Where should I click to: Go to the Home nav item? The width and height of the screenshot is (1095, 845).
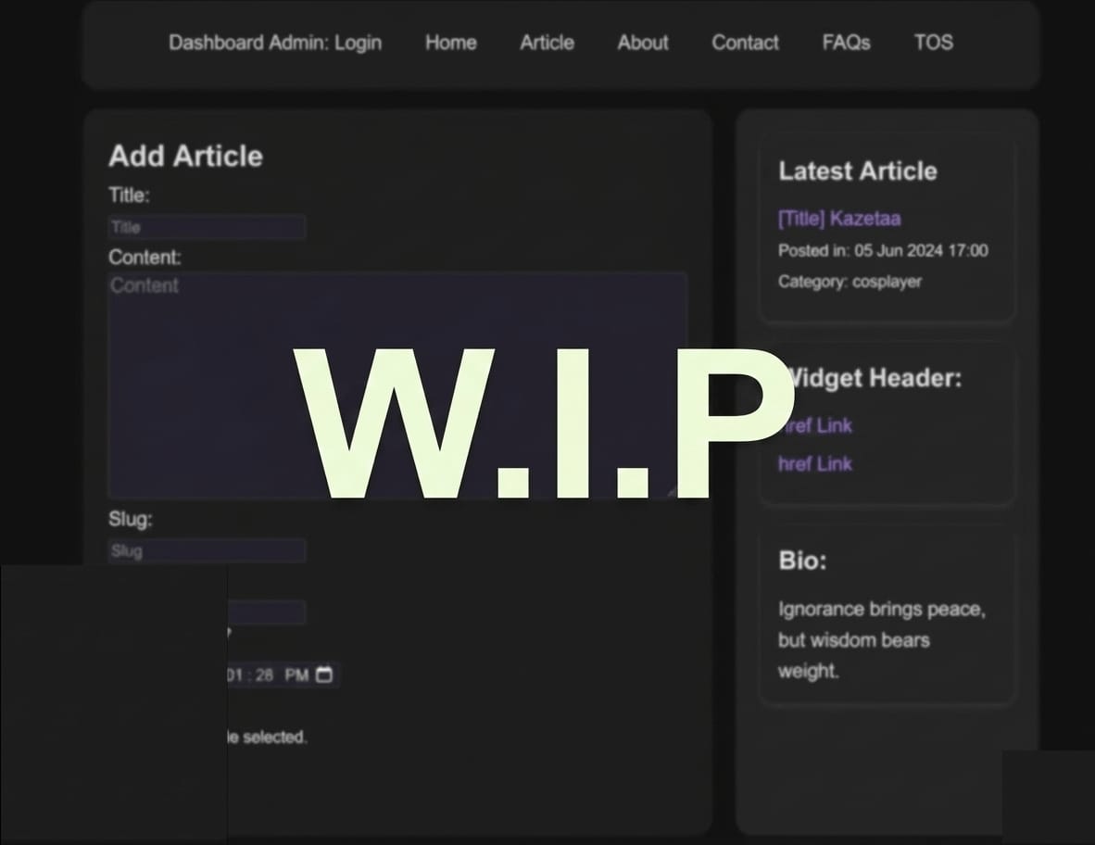click(x=451, y=43)
